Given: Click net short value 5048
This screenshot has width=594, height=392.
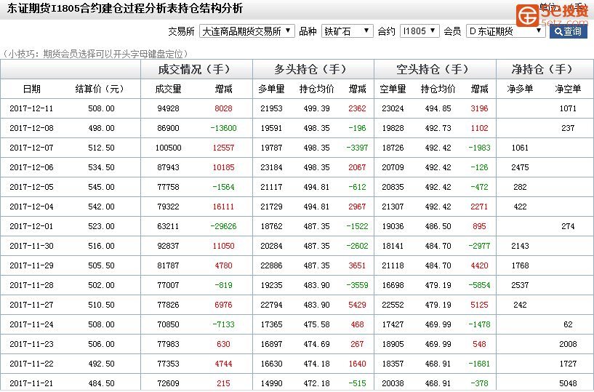Looking at the screenshot, I should [568, 383].
